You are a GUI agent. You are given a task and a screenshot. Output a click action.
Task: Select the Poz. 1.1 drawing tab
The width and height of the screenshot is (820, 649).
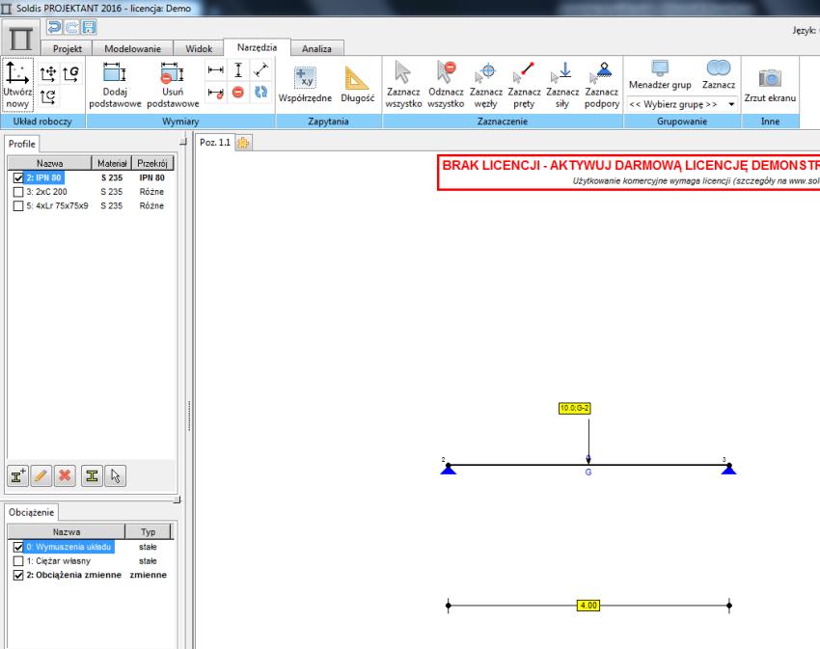pos(215,143)
